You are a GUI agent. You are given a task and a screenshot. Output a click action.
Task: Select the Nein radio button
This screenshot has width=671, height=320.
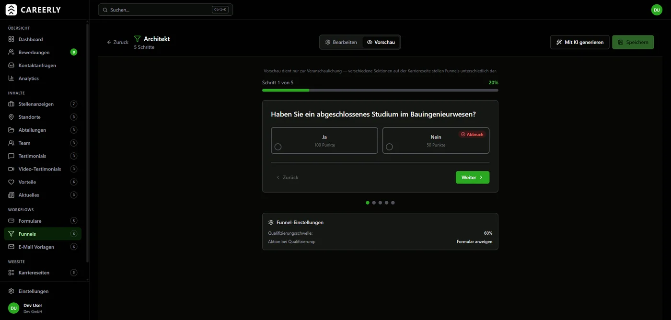click(x=389, y=147)
